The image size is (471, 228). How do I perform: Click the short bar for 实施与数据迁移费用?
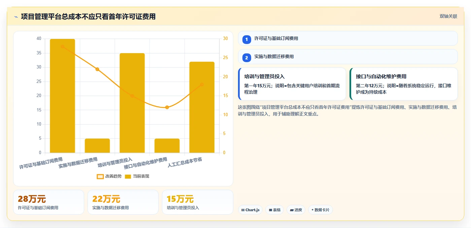97,146
